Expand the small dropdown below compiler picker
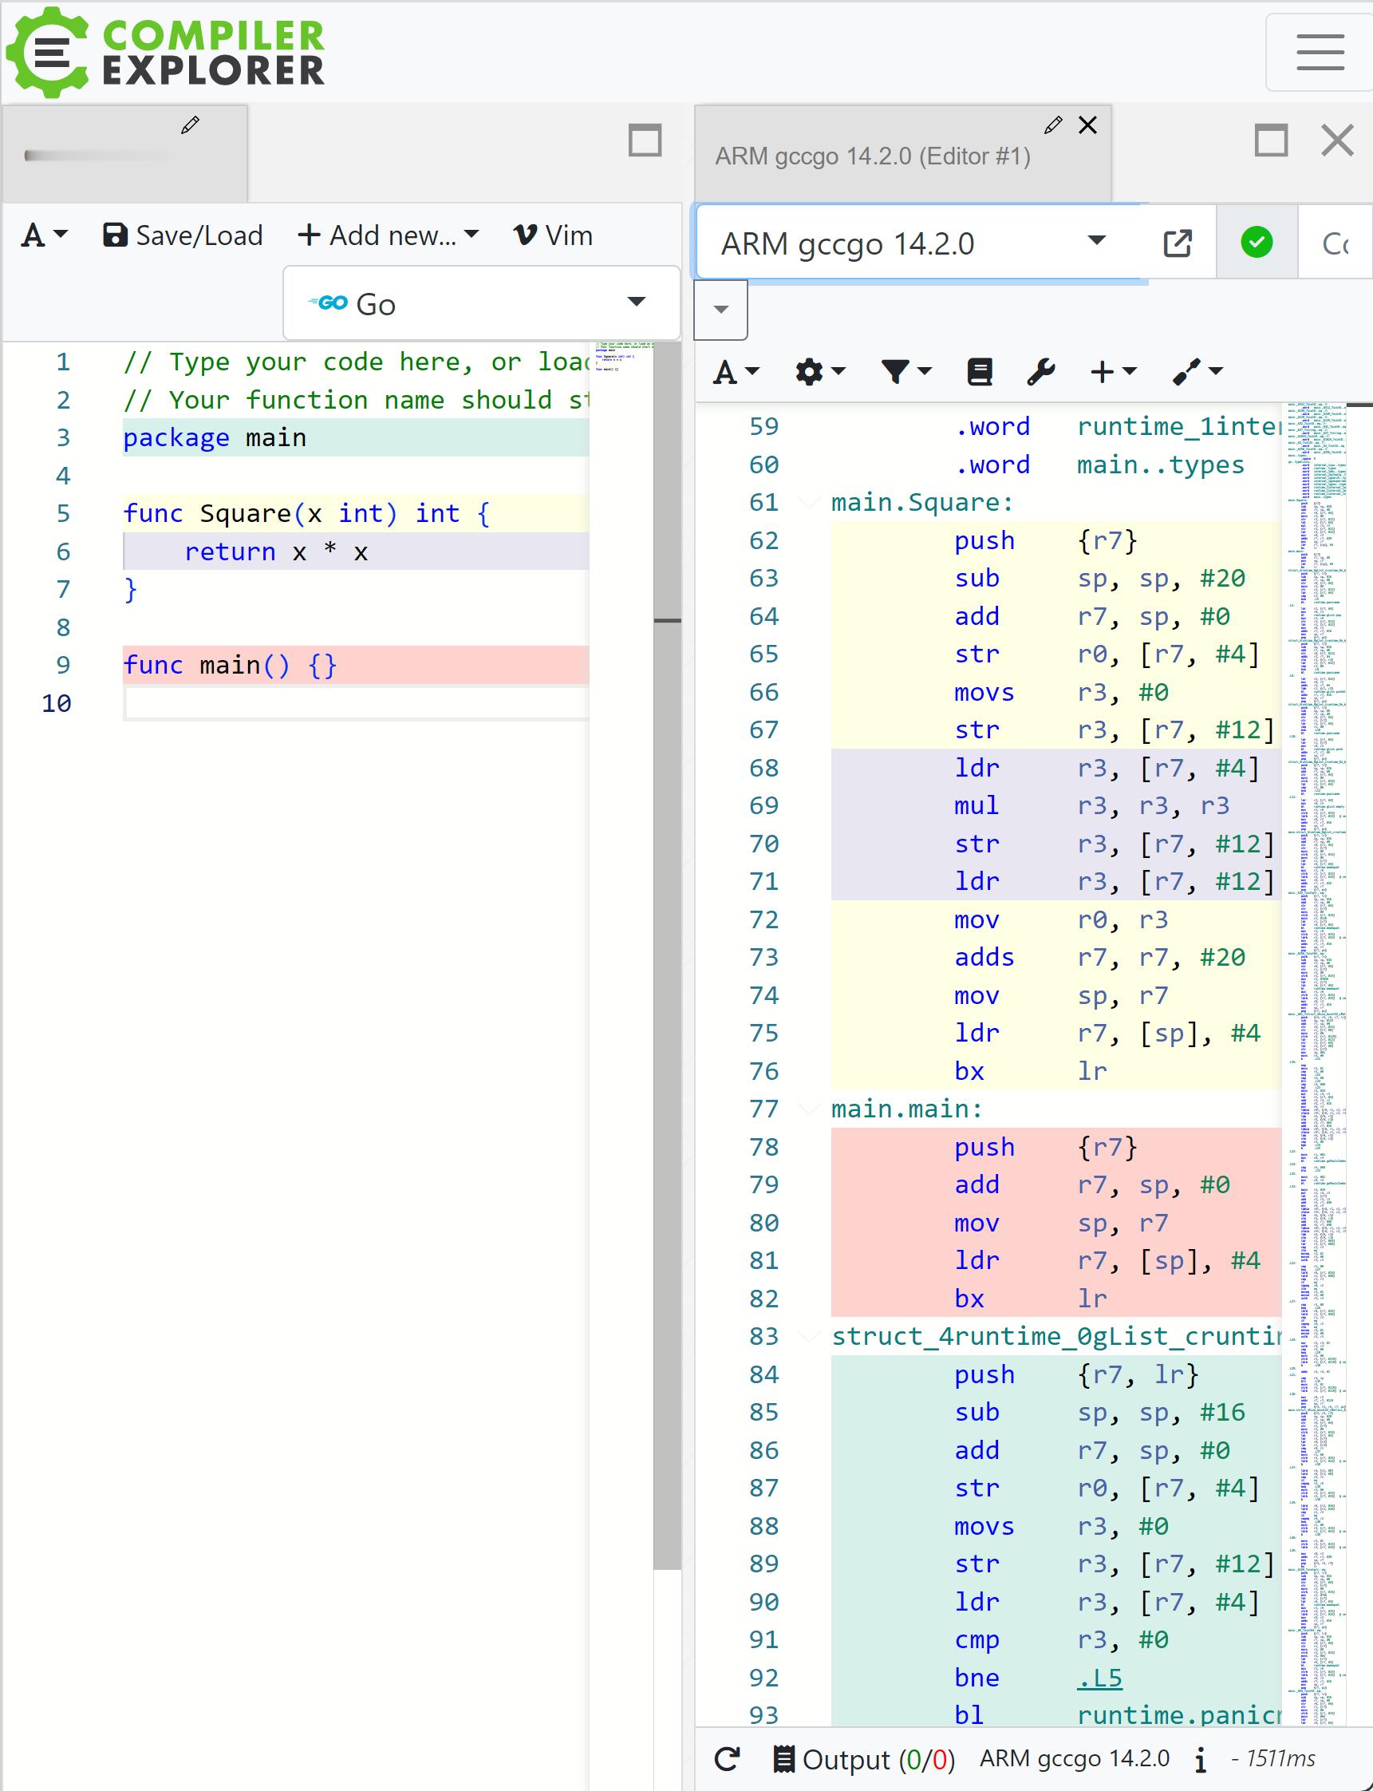This screenshot has height=1791, width=1373. (720, 309)
